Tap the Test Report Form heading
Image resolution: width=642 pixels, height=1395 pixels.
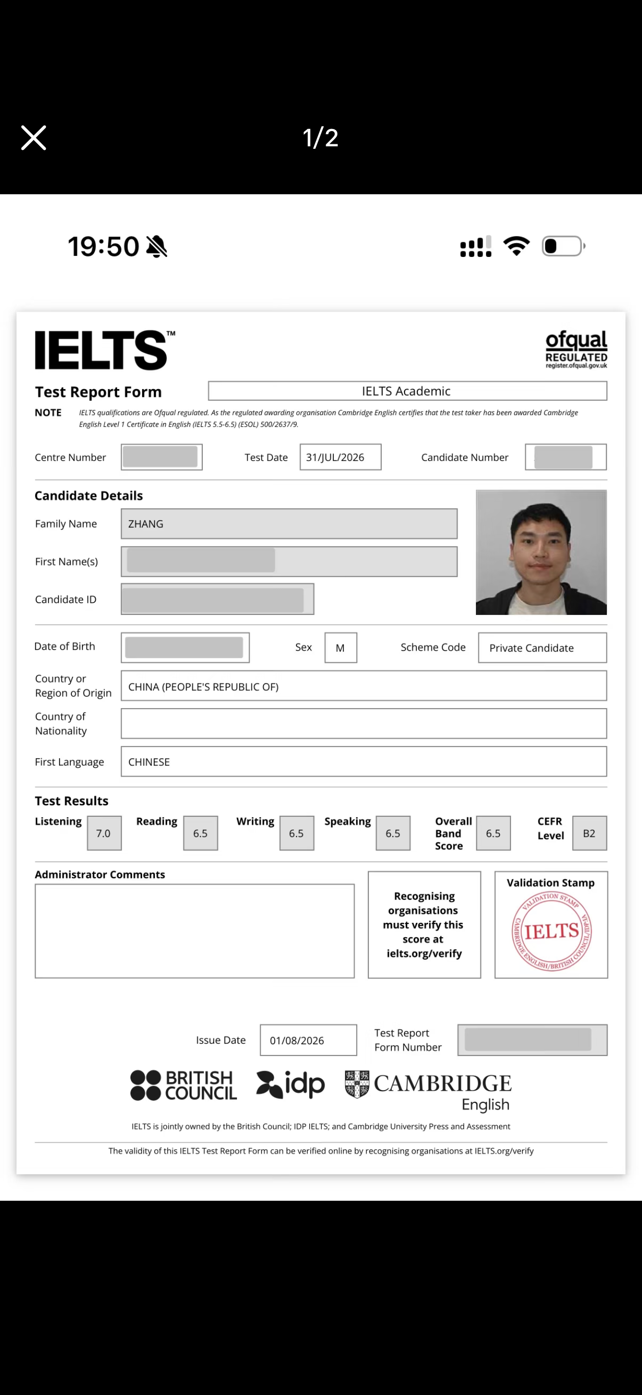[x=98, y=392]
